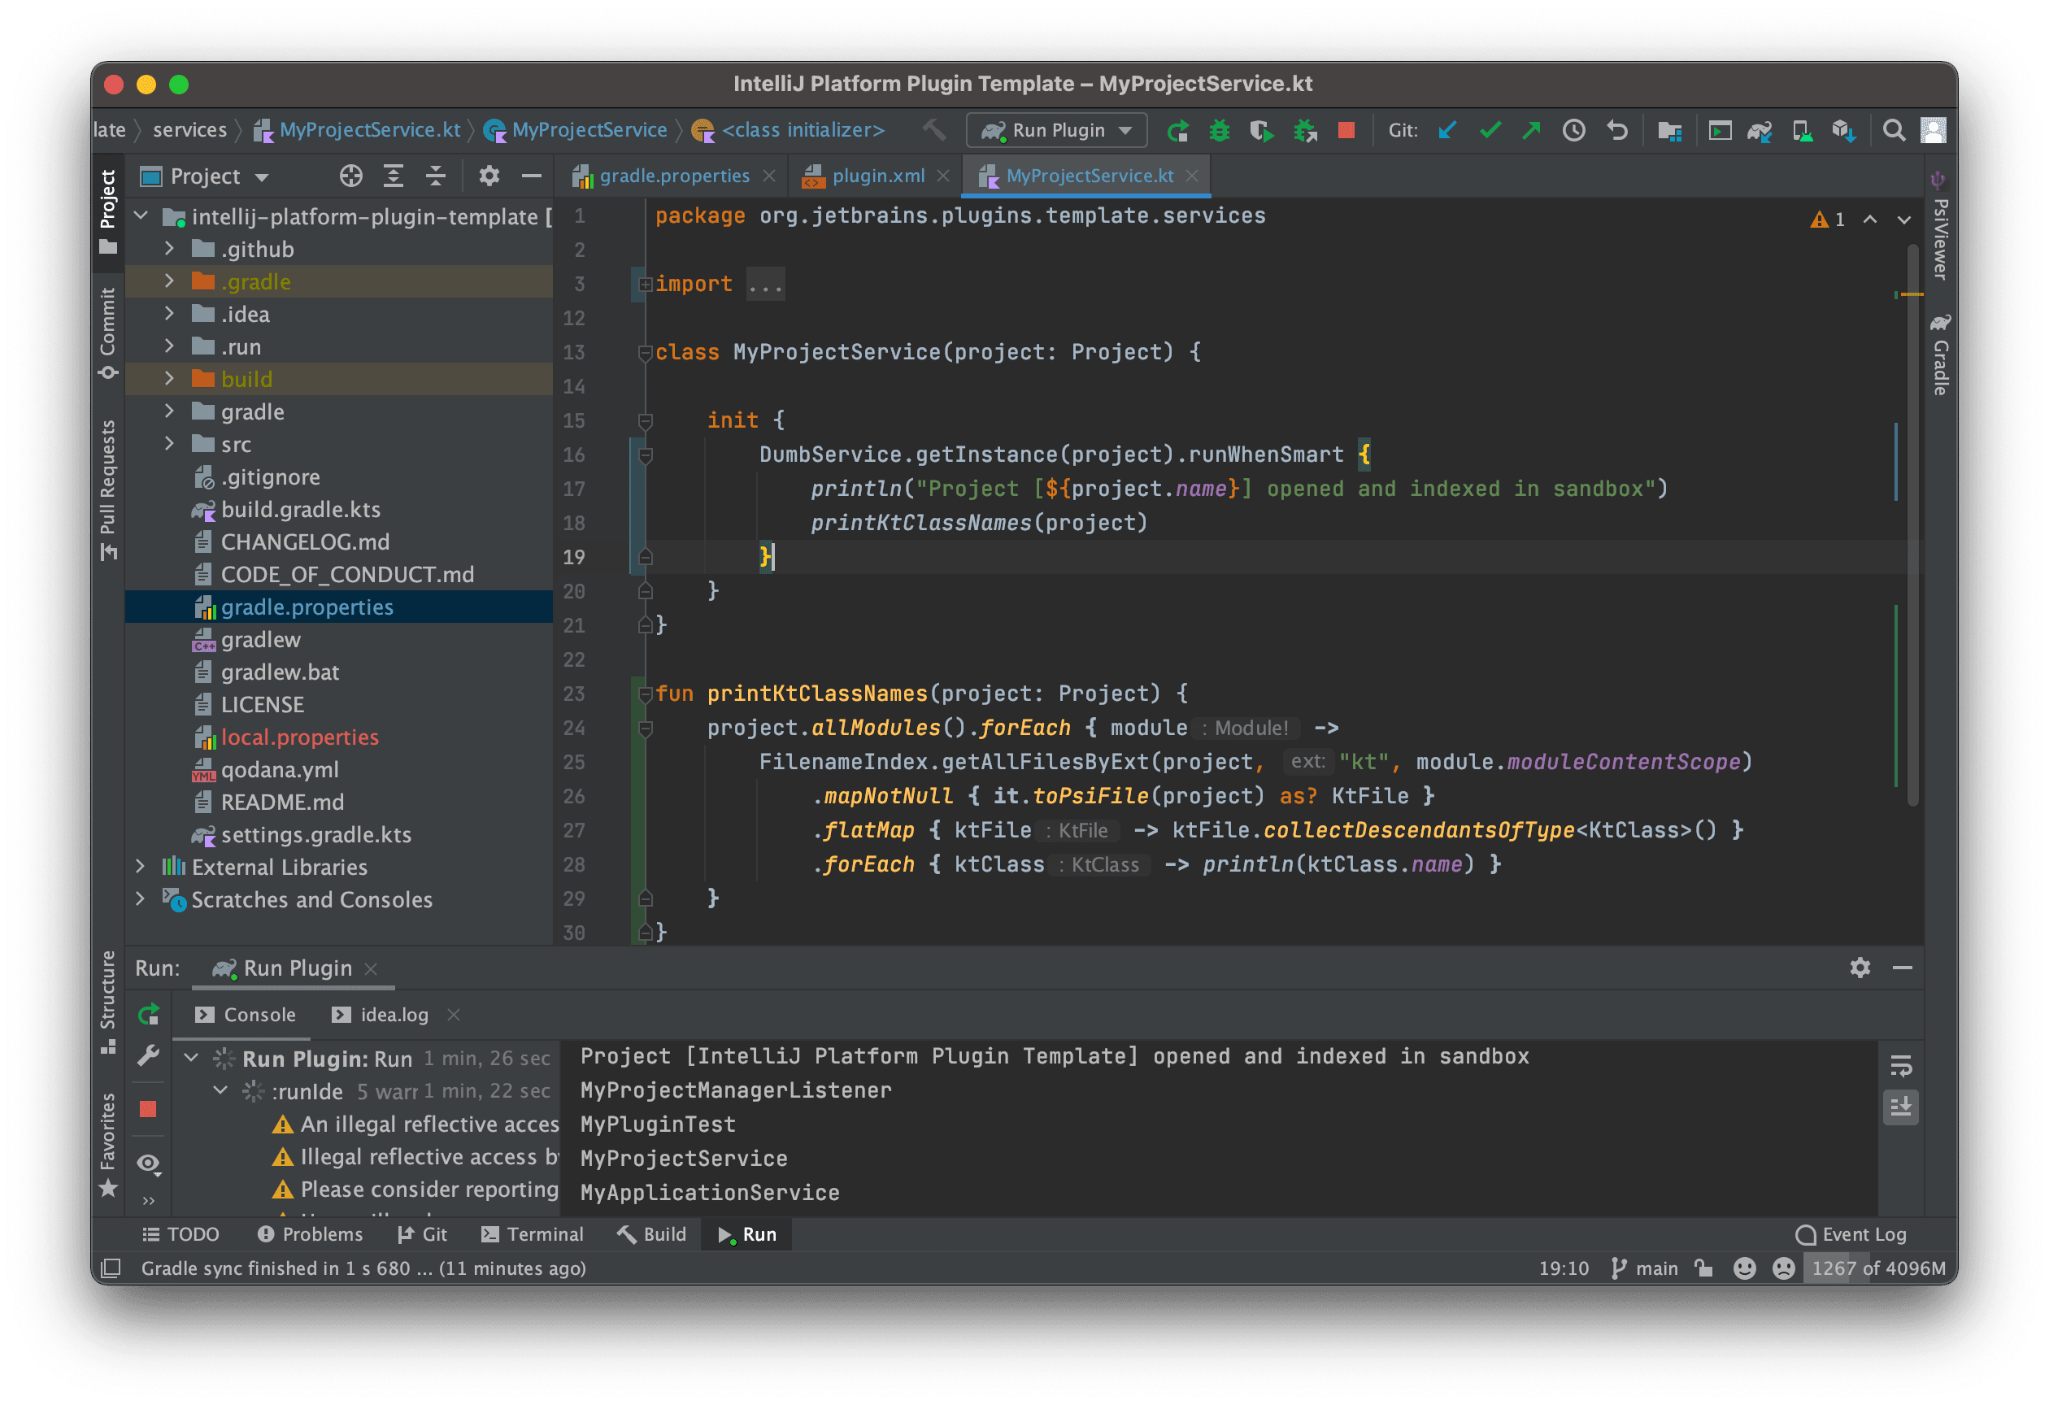Screen dimensions: 2049x1405
Task: Click Search Everywhere magnifier icon
Action: (1893, 130)
